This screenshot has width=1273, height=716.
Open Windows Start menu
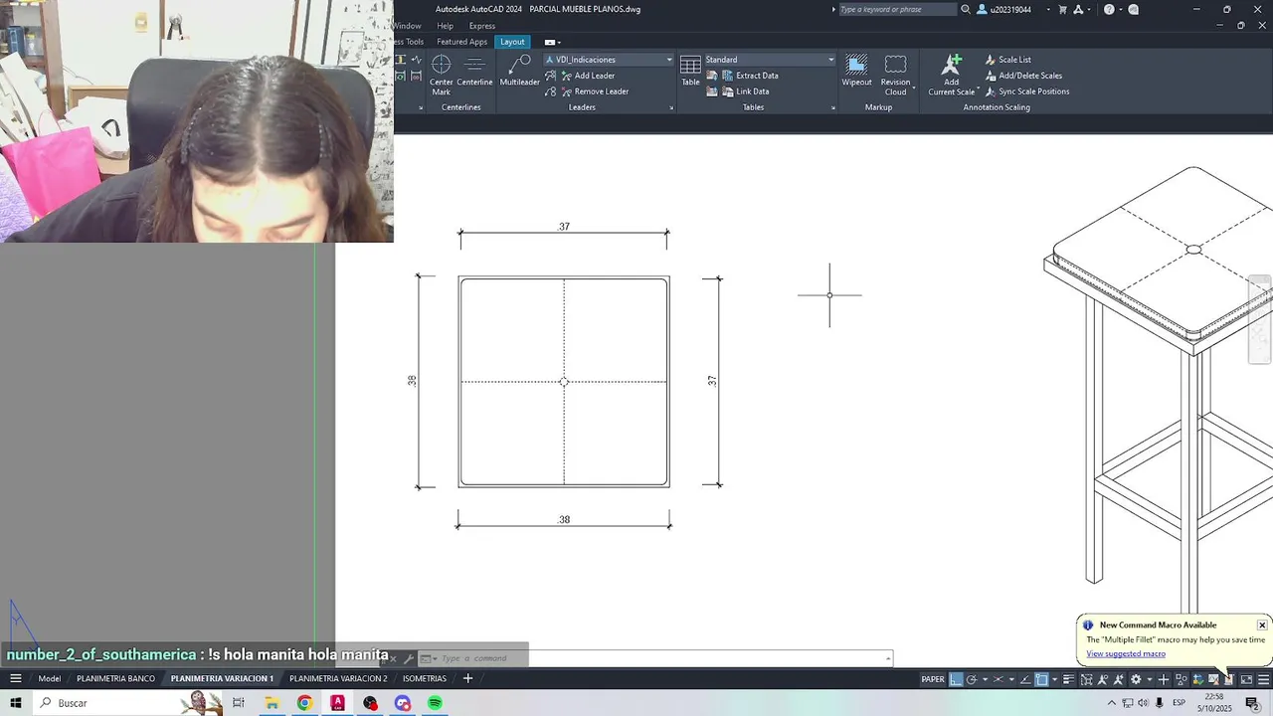pos(15,703)
